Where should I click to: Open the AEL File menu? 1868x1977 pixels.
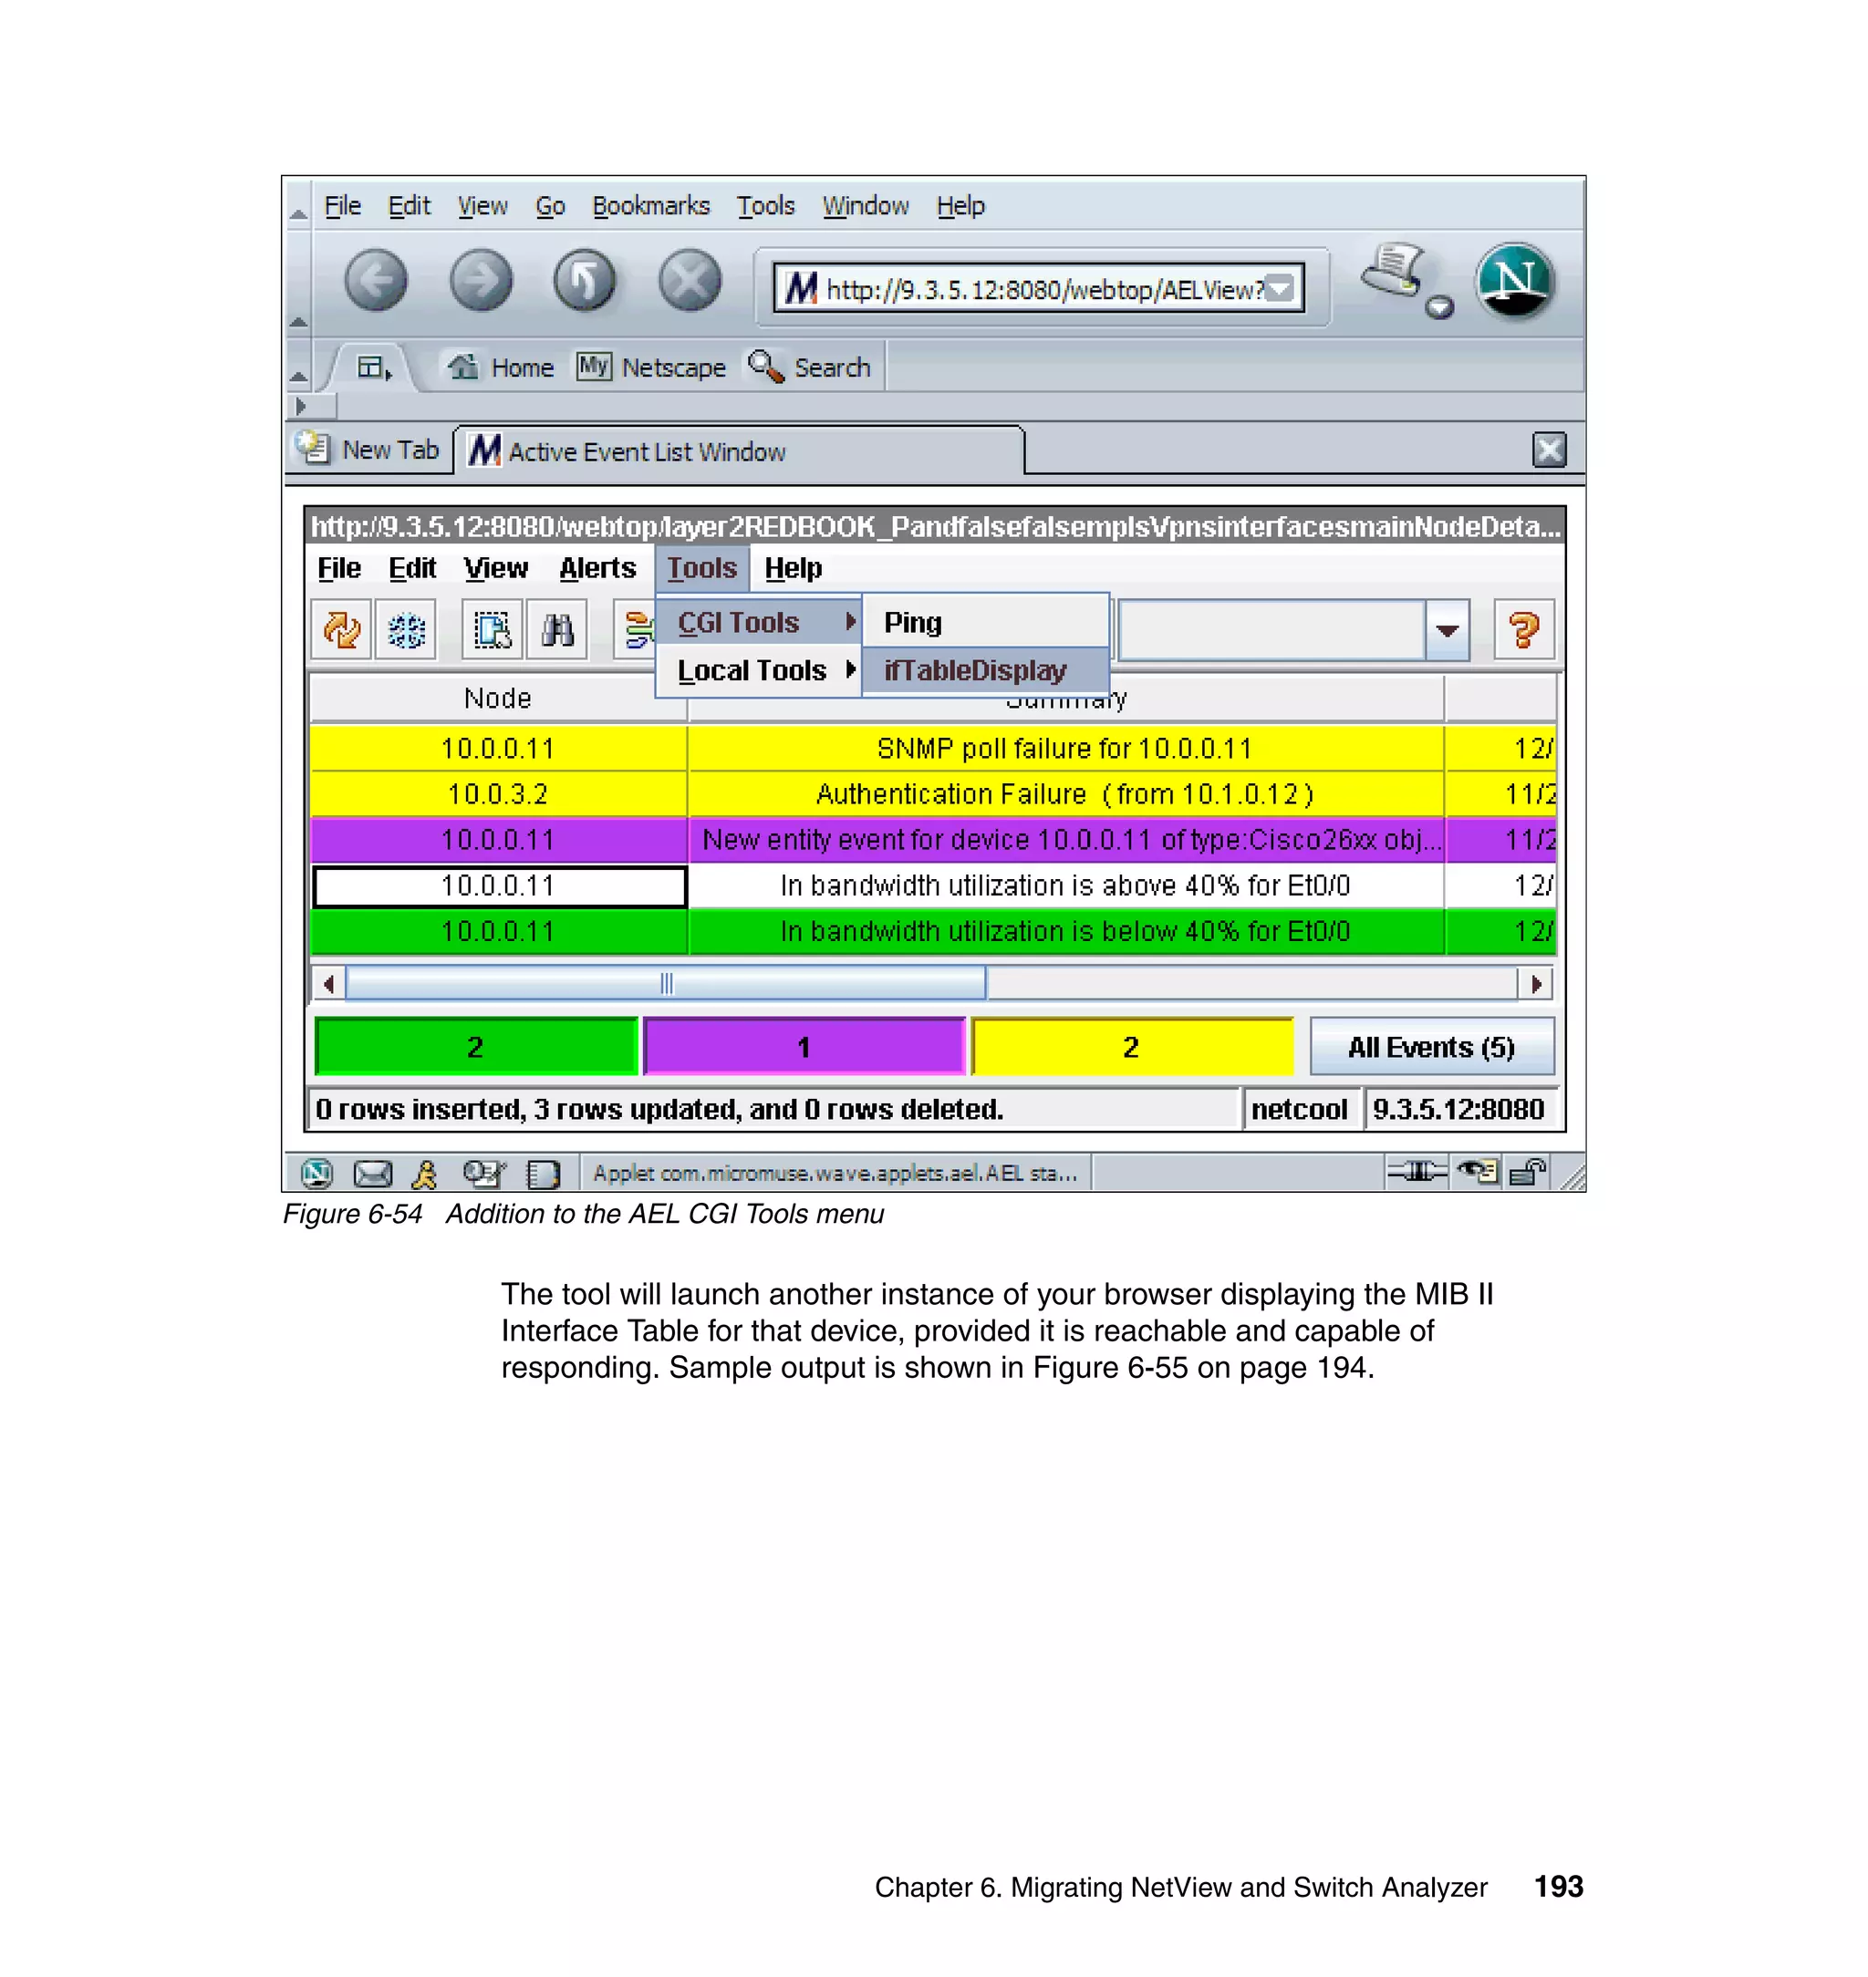tap(338, 567)
